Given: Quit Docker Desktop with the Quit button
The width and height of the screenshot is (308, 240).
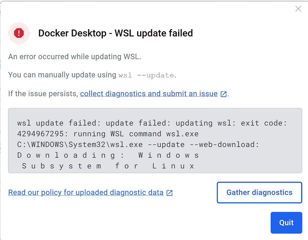Looking at the screenshot, I should pyautogui.click(x=286, y=223).
